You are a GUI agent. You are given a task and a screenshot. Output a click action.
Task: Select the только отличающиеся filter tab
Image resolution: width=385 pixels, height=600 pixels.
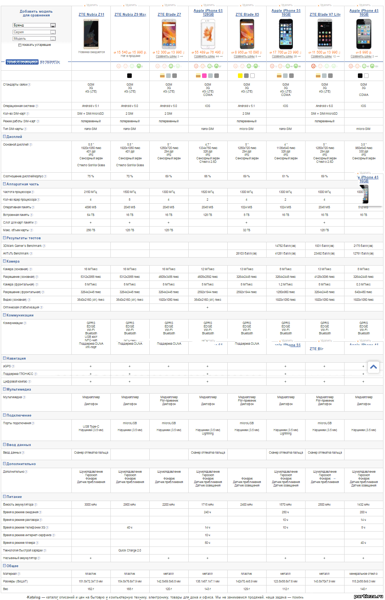(22, 62)
